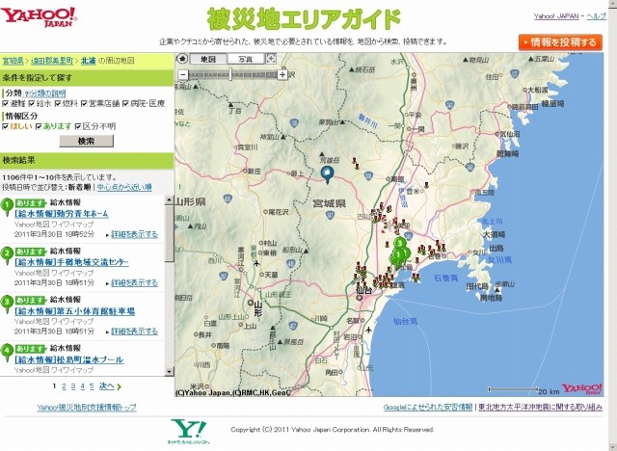Open the Yahoo! JAPAN link at top right
The width and height of the screenshot is (617, 451).
click(x=556, y=16)
